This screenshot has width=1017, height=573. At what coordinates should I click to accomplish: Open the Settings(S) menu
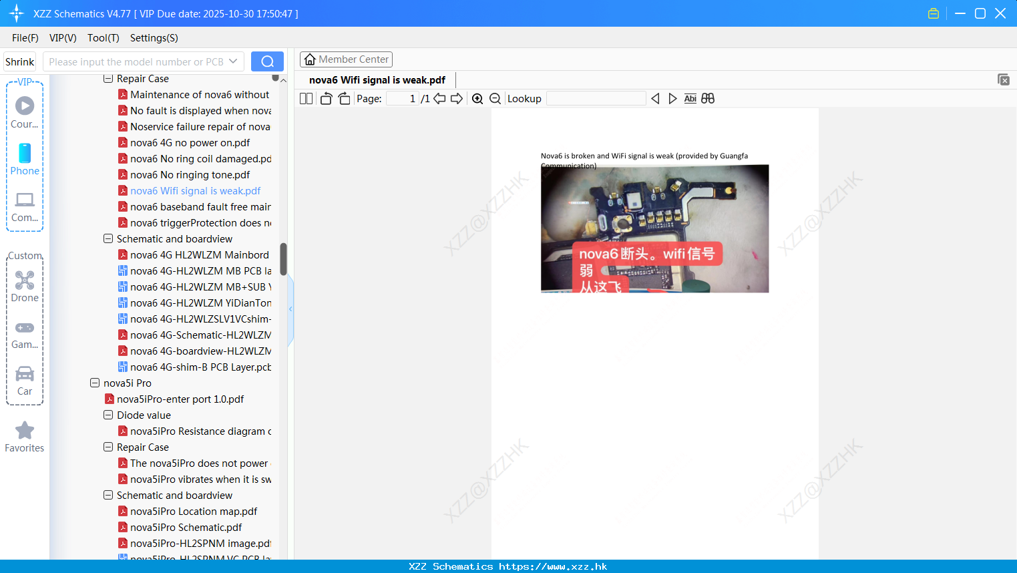pos(154,38)
